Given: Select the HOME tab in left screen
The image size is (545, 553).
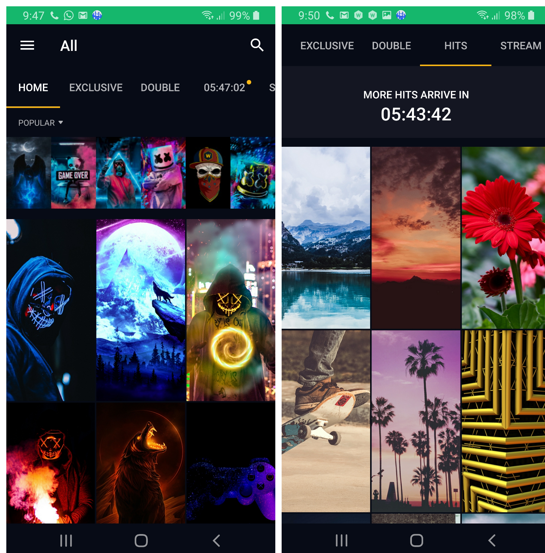Looking at the screenshot, I should [x=33, y=87].
